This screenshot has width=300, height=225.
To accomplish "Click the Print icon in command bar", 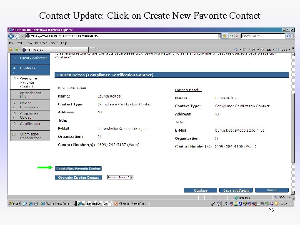I will (253, 50).
